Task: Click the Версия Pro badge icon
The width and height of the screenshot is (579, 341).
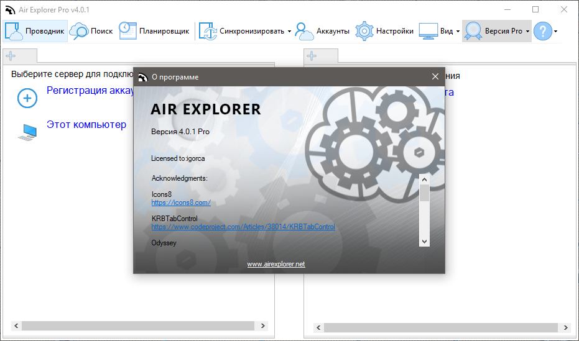Action: pyautogui.click(x=473, y=31)
